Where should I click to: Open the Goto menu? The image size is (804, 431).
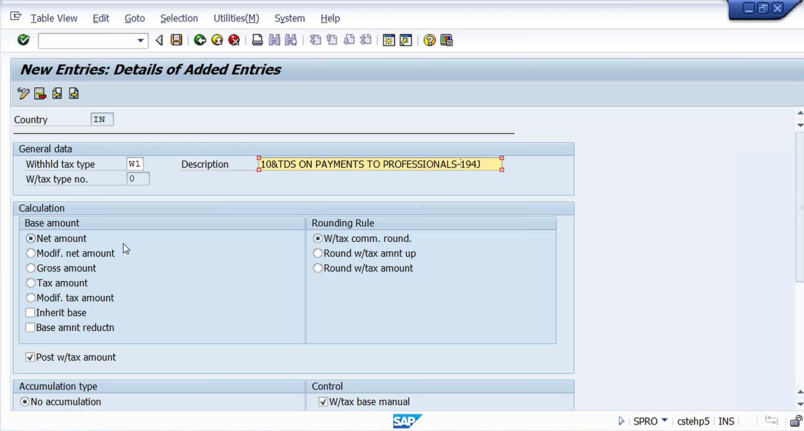point(135,18)
